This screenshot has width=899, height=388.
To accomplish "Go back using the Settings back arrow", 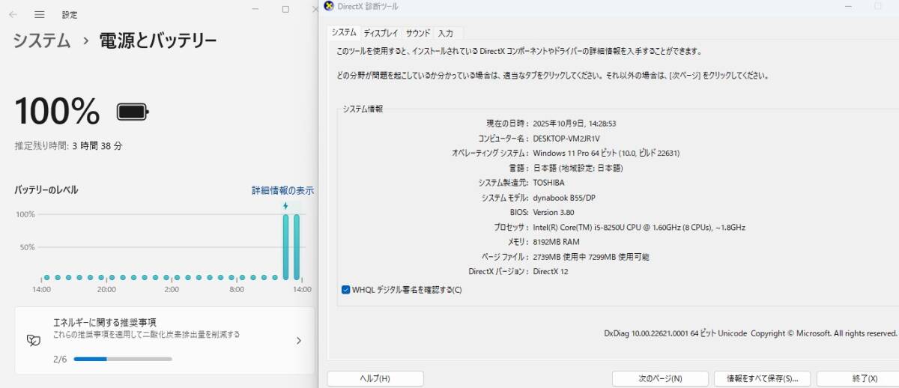I will (x=14, y=14).
